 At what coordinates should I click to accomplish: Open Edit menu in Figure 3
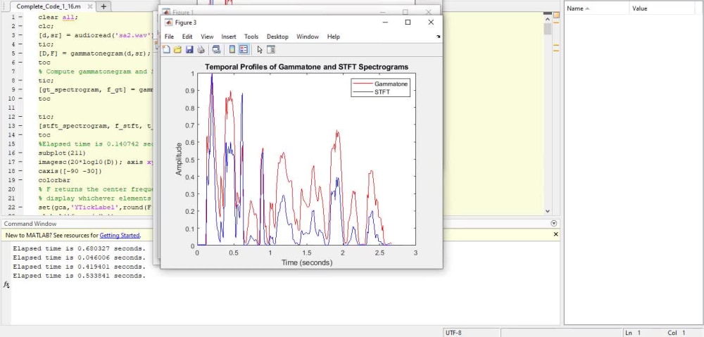click(x=187, y=37)
